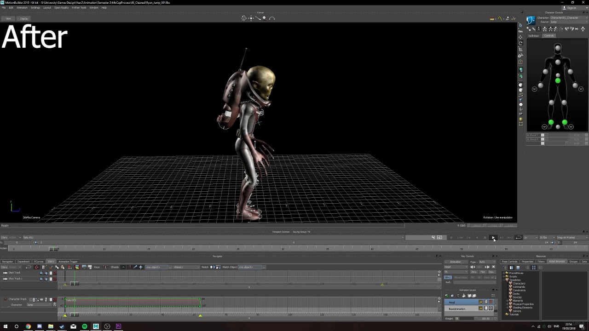Click the head effector on character figure
The image size is (589, 331).
(558, 48)
